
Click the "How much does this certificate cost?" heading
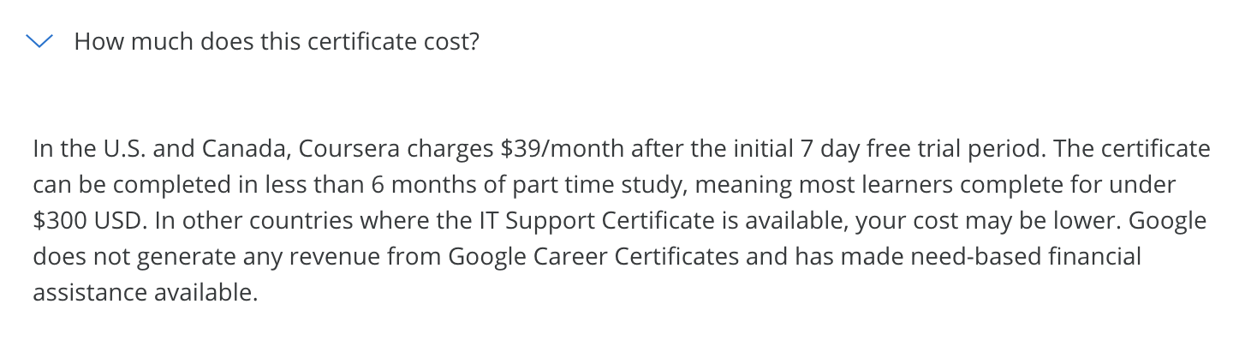tap(277, 41)
